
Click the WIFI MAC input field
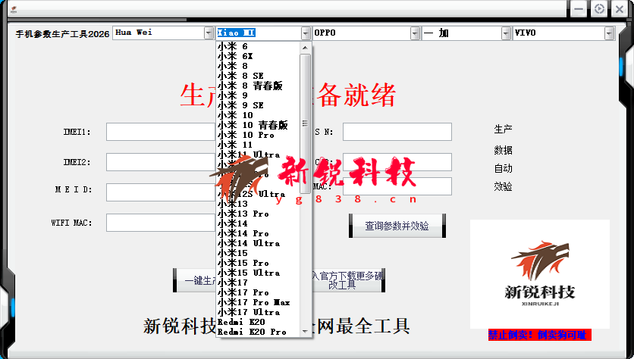point(161,223)
